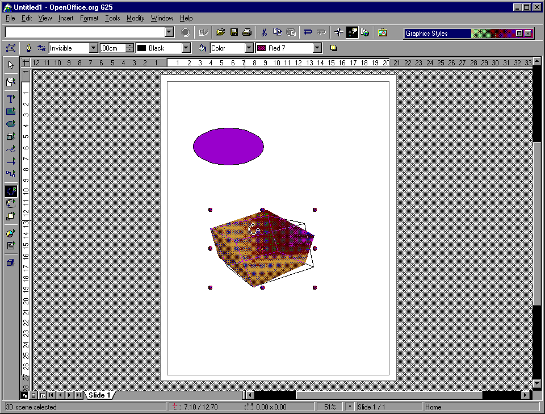545x414 pixels.
Task: Toggle the active Rotate effects tool
Action: tap(10, 191)
